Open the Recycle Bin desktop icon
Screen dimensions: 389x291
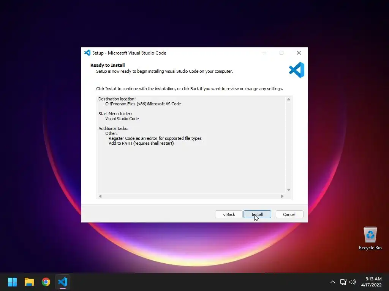(x=370, y=239)
